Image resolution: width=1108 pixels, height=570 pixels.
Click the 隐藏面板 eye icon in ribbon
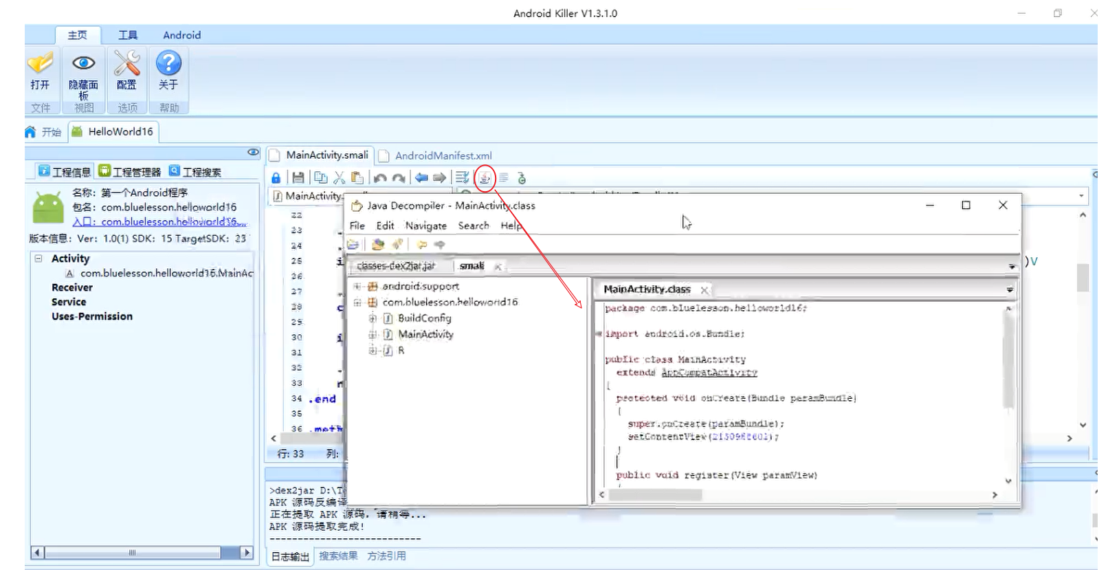(83, 74)
